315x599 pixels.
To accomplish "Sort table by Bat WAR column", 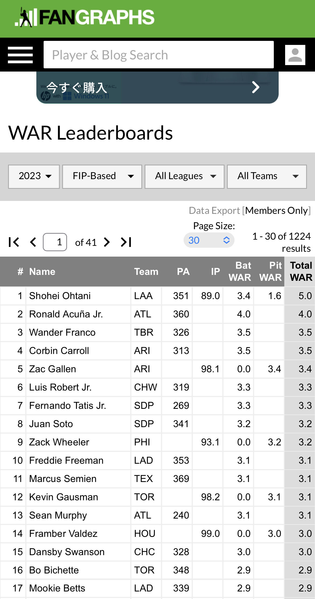I will point(240,271).
